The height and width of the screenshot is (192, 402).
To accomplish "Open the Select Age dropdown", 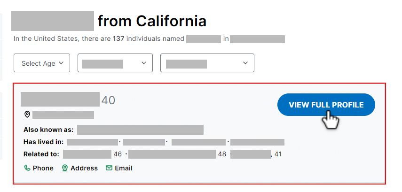I will [42, 63].
